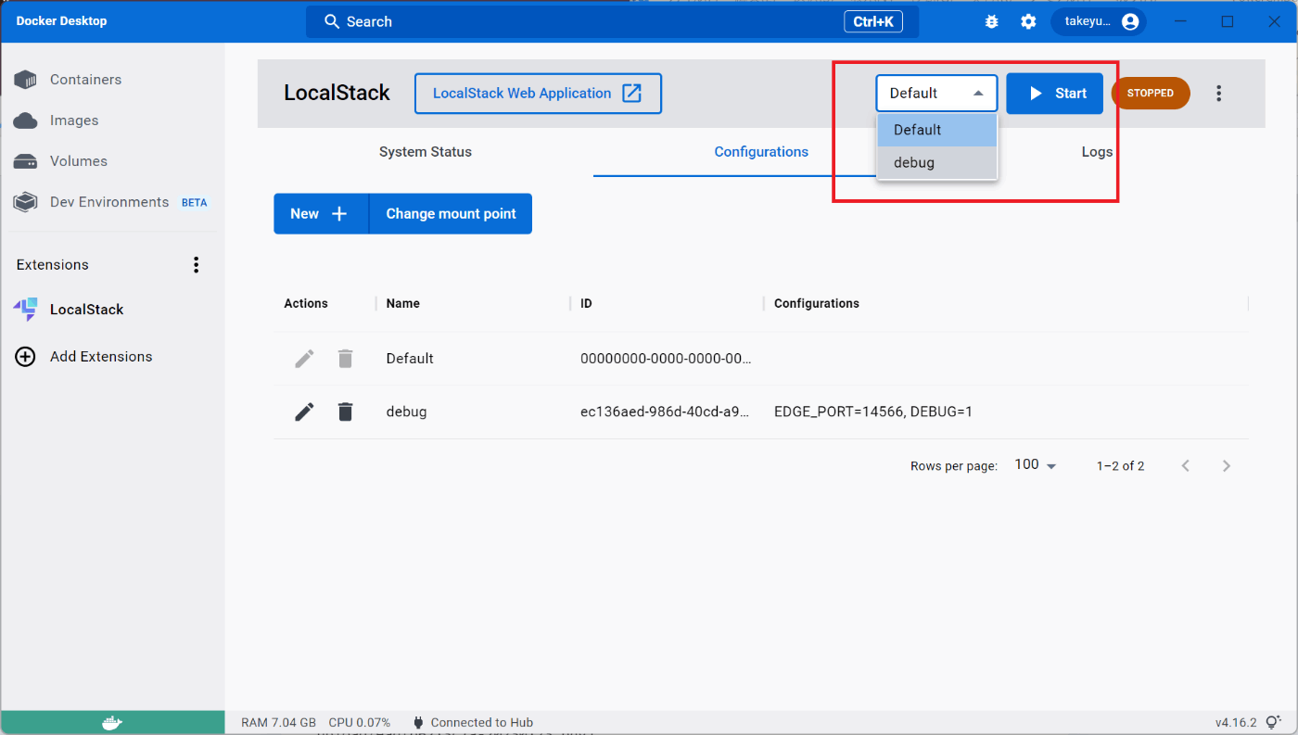This screenshot has width=1298, height=735.
Task: Click New configuration button
Action: tap(321, 213)
